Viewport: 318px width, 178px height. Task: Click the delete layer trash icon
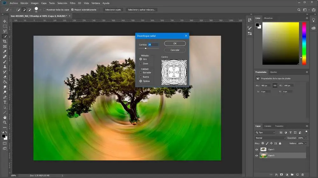pyautogui.click(x=302, y=175)
